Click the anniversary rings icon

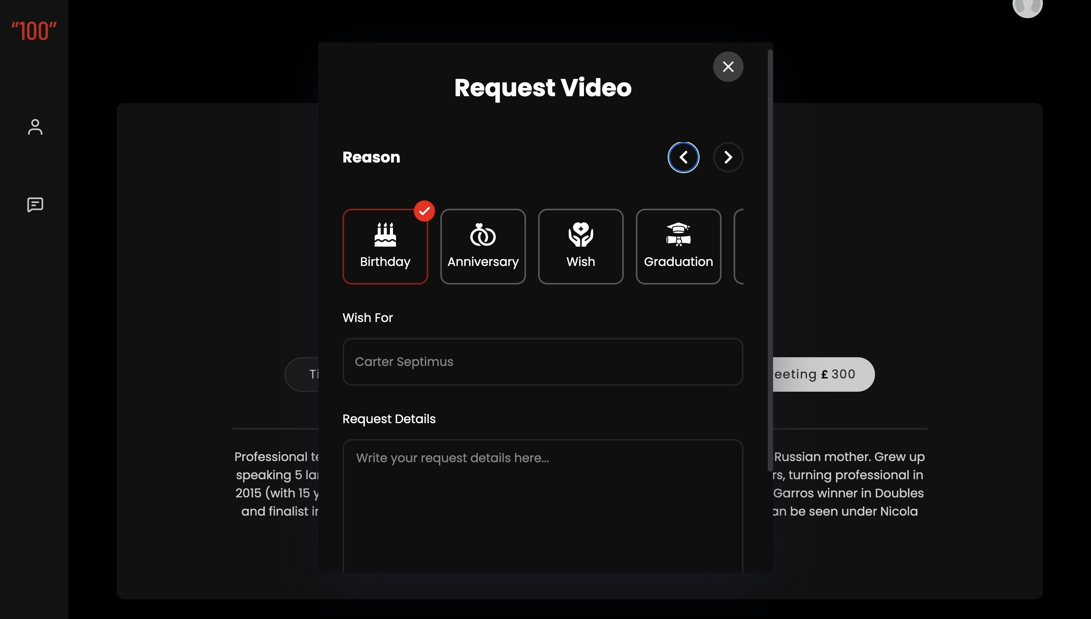tap(482, 234)
